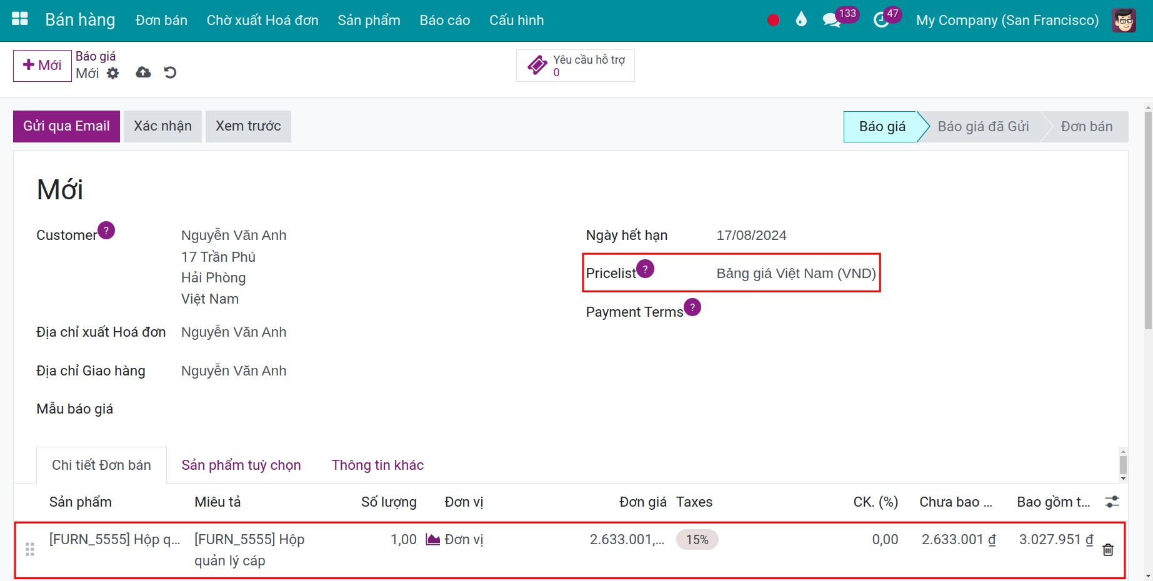Screen dimensions: 1153x581
Task: Click the ticket icon for Yêu cầu hỗ trợ
Action: [x=537, y=65]
